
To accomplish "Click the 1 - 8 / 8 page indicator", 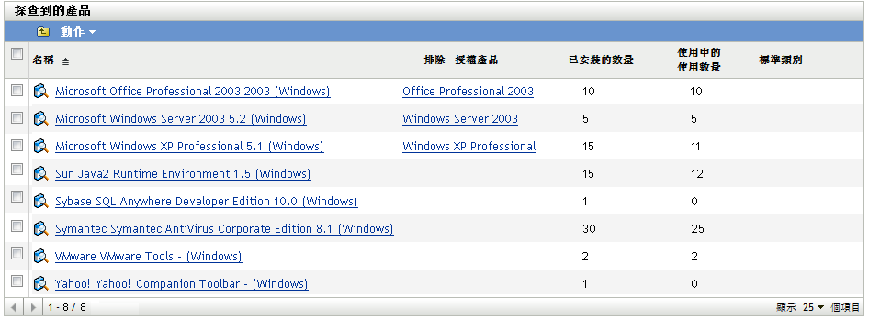I will pos(67,307).
